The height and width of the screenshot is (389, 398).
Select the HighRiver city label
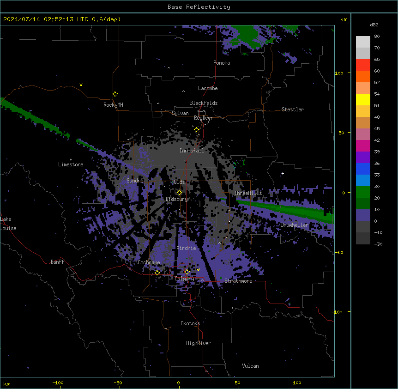tap(199, 343)
